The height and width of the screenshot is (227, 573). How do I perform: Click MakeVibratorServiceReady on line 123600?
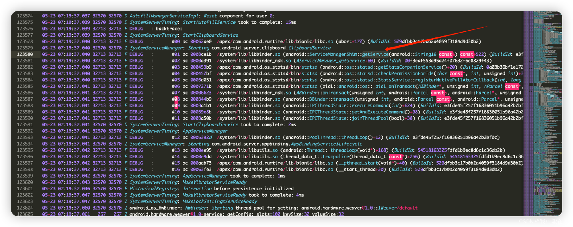click(214, 182)
